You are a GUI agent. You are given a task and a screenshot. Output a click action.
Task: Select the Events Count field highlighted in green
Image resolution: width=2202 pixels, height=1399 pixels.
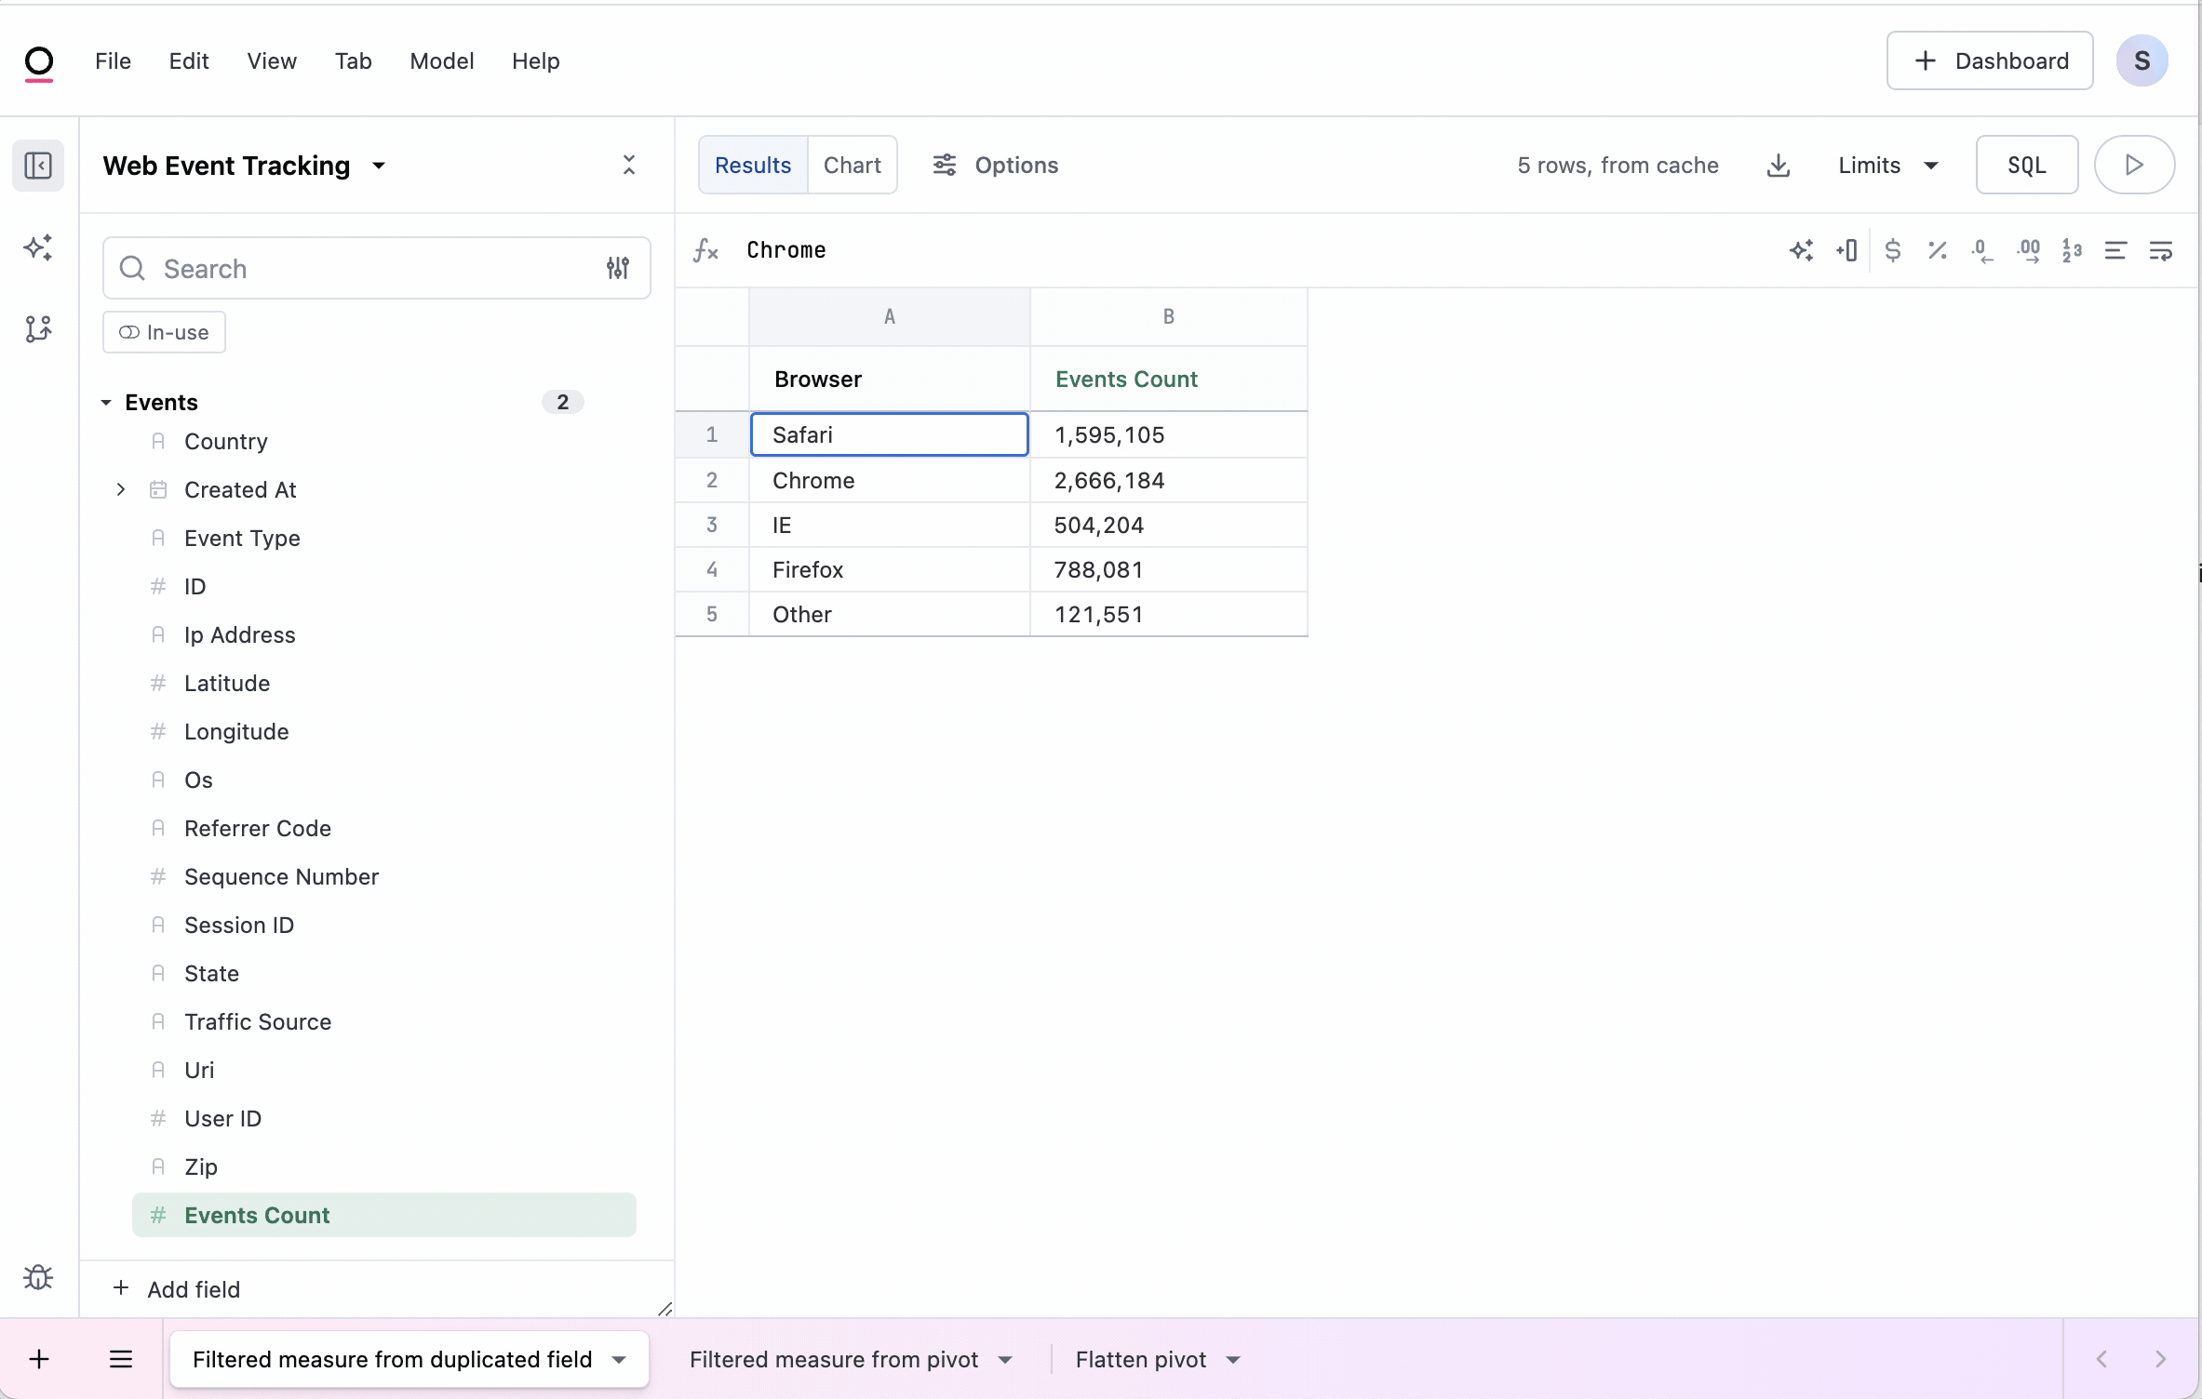click(255, 1215)
